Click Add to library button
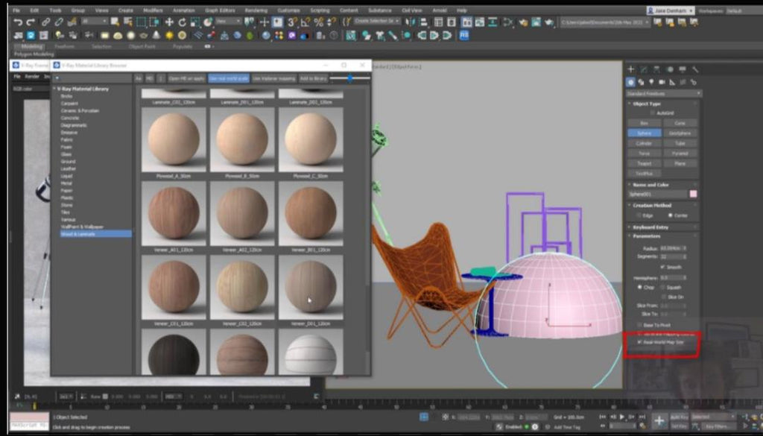Viewport: 763px width, 436px height. pos(314,78)
